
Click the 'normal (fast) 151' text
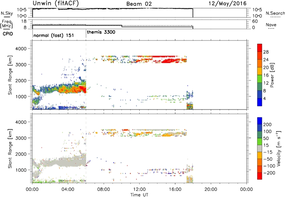coord(54,35)
